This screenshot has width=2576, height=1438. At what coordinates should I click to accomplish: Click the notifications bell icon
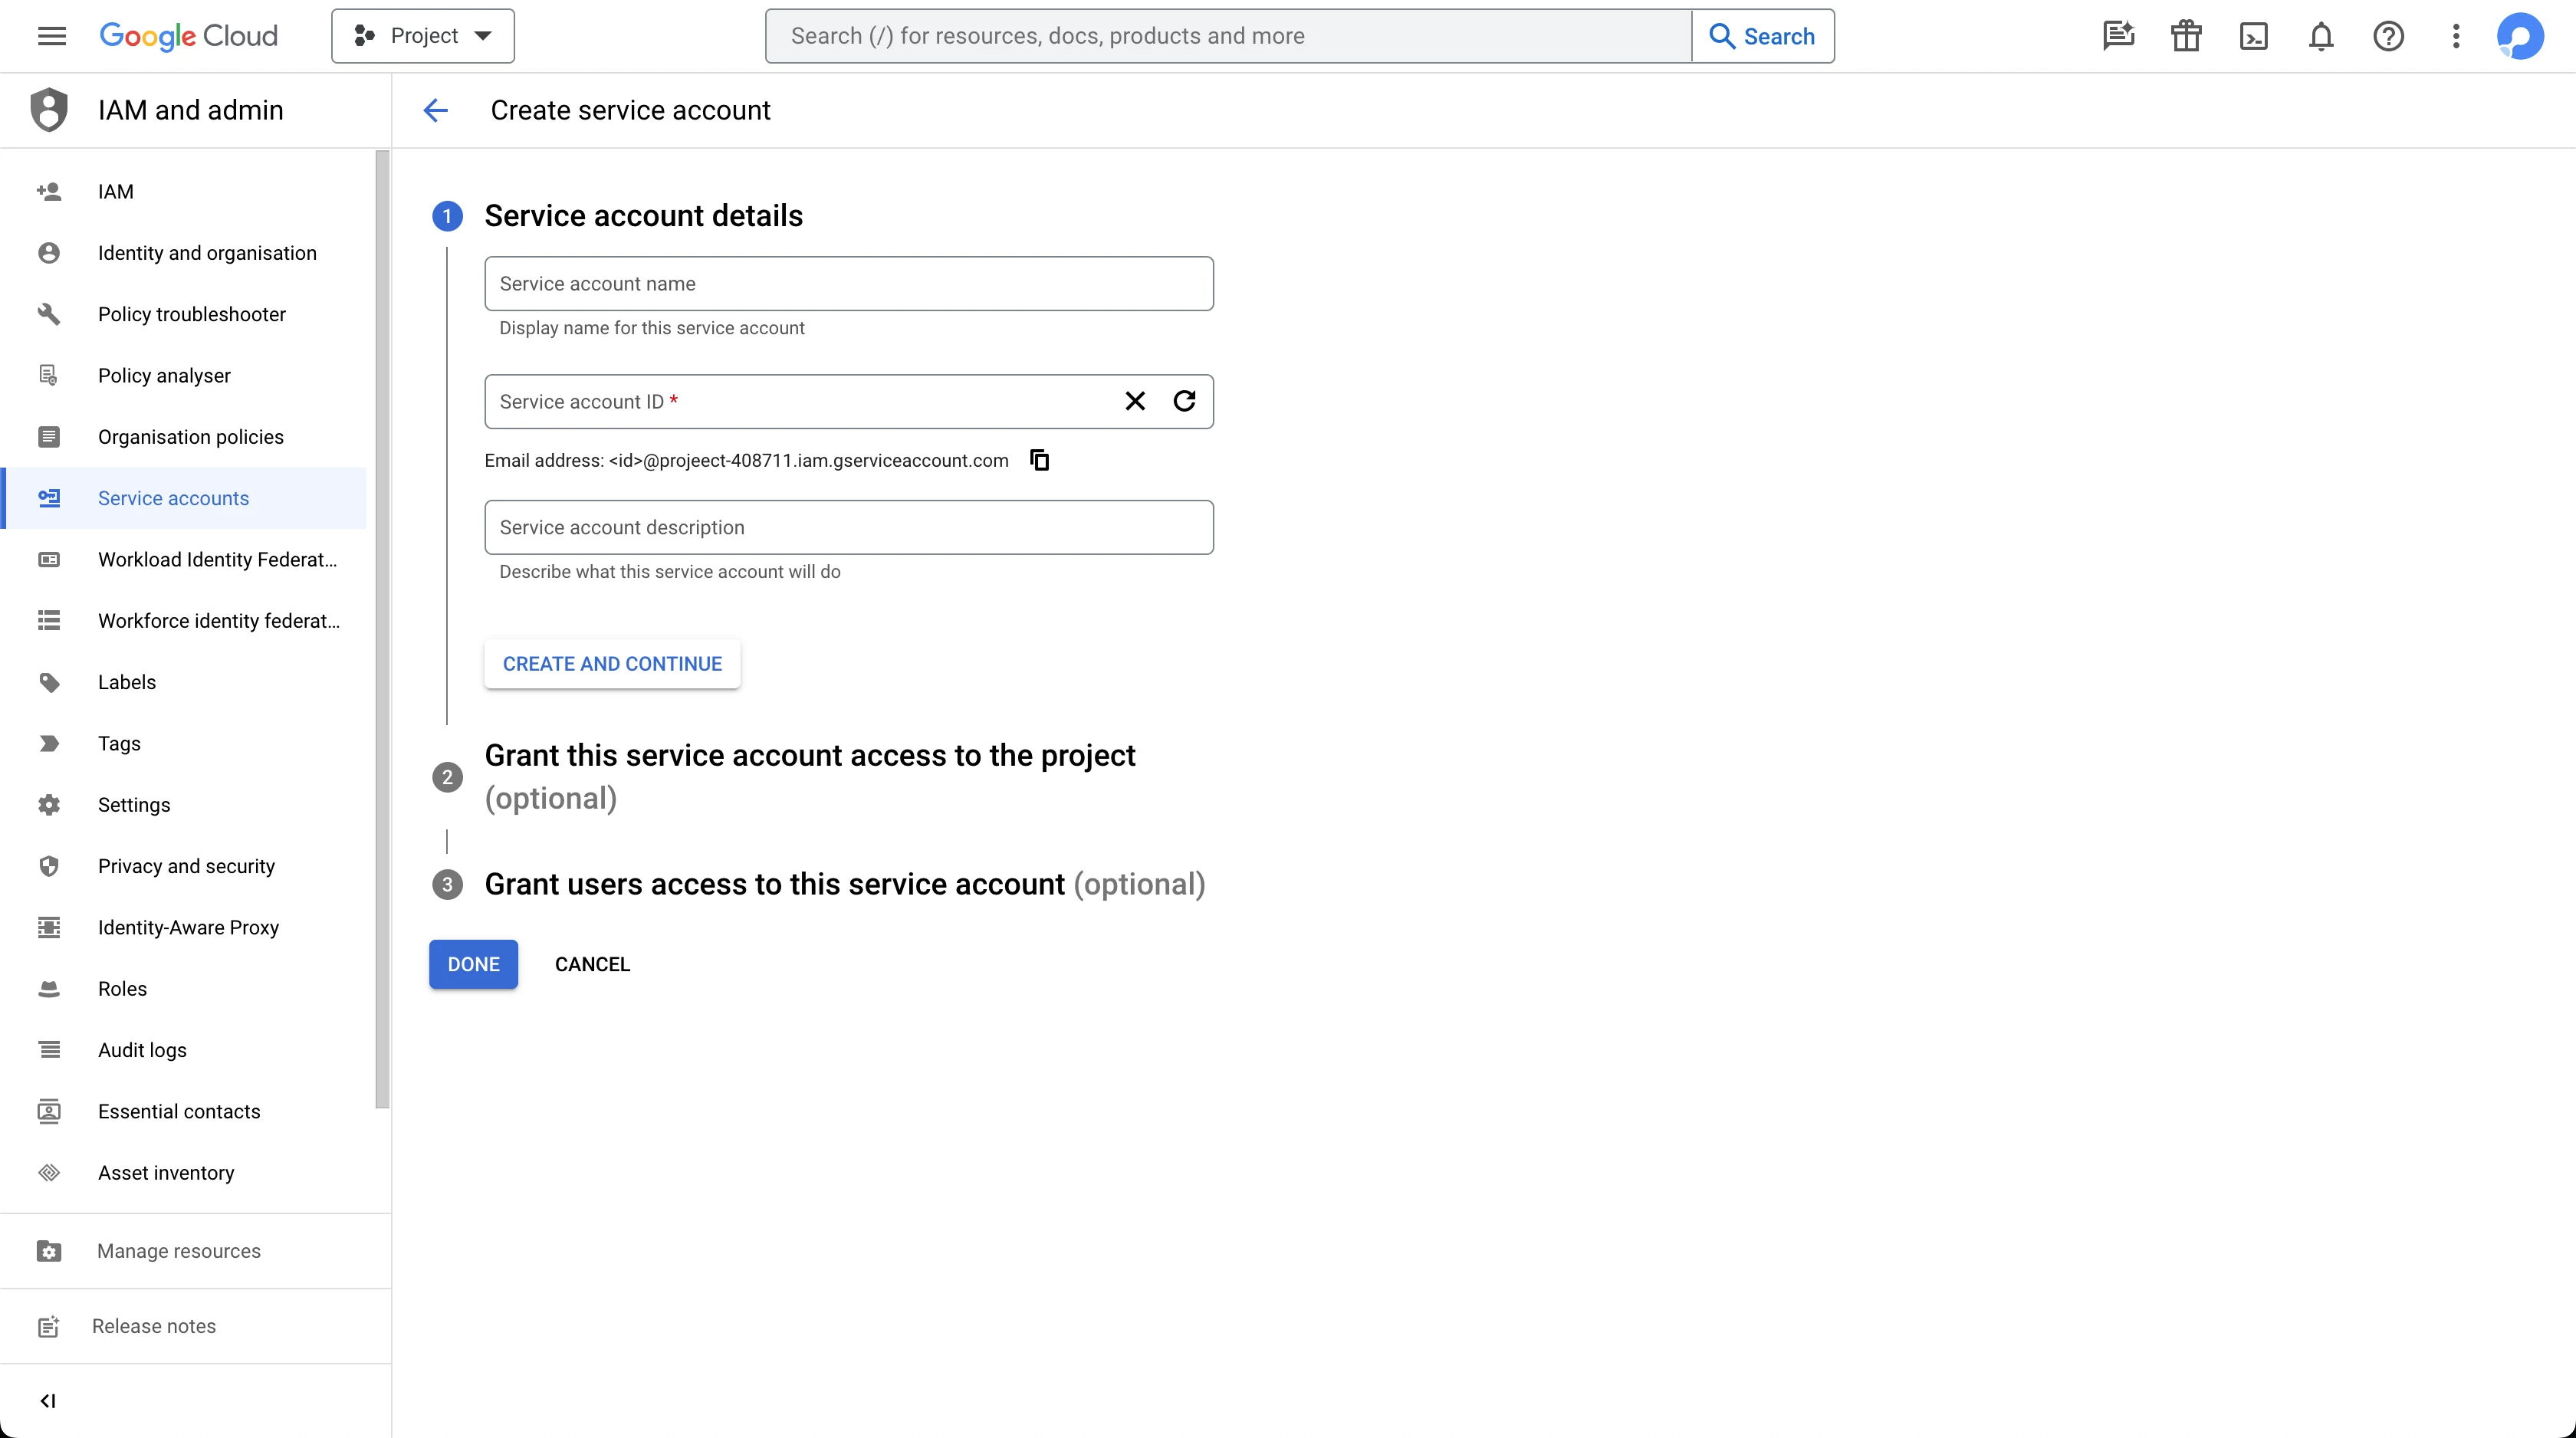(x=2321, y=36)
